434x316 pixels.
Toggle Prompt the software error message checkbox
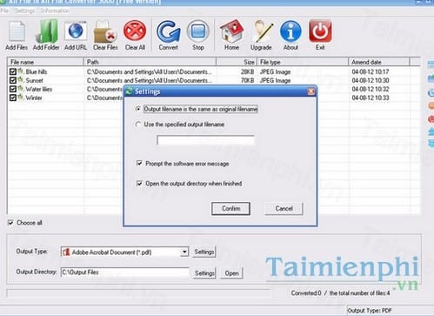tap(139, 164)
